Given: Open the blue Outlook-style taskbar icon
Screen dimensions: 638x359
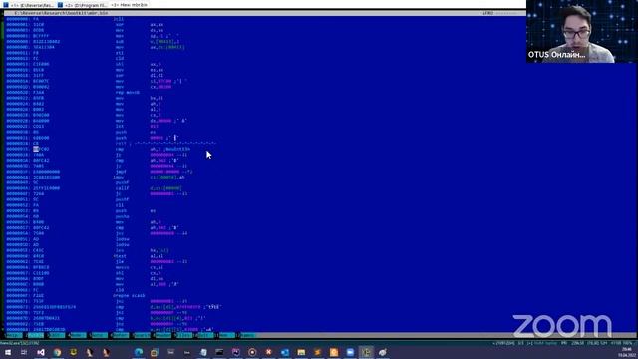Looking at the screenshot, I should click(285, 352).
